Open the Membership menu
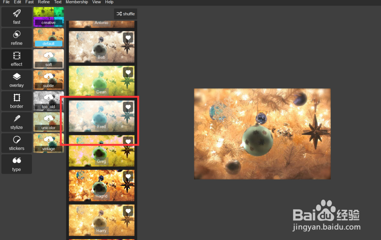 pos(77,2)
